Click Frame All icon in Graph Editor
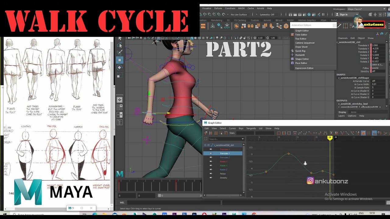Screen dimensions: 390x219 [279, 133]
